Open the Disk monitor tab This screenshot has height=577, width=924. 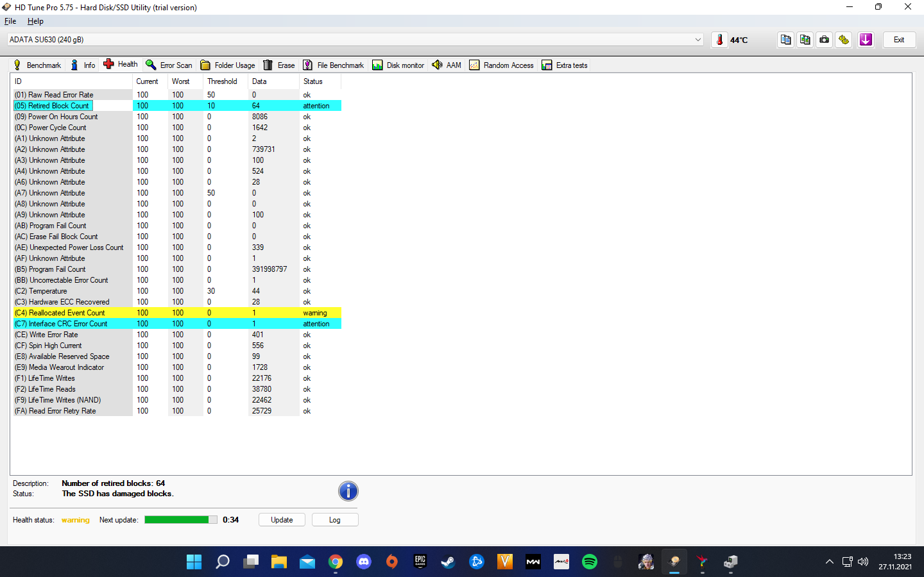[x=398, y=65]
